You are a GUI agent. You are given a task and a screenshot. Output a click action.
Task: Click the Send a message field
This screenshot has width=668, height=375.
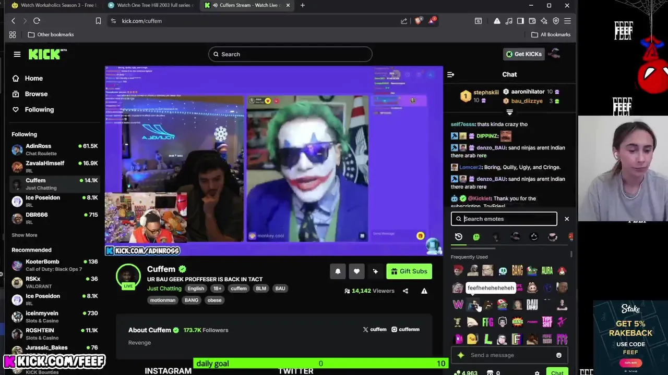509,355
